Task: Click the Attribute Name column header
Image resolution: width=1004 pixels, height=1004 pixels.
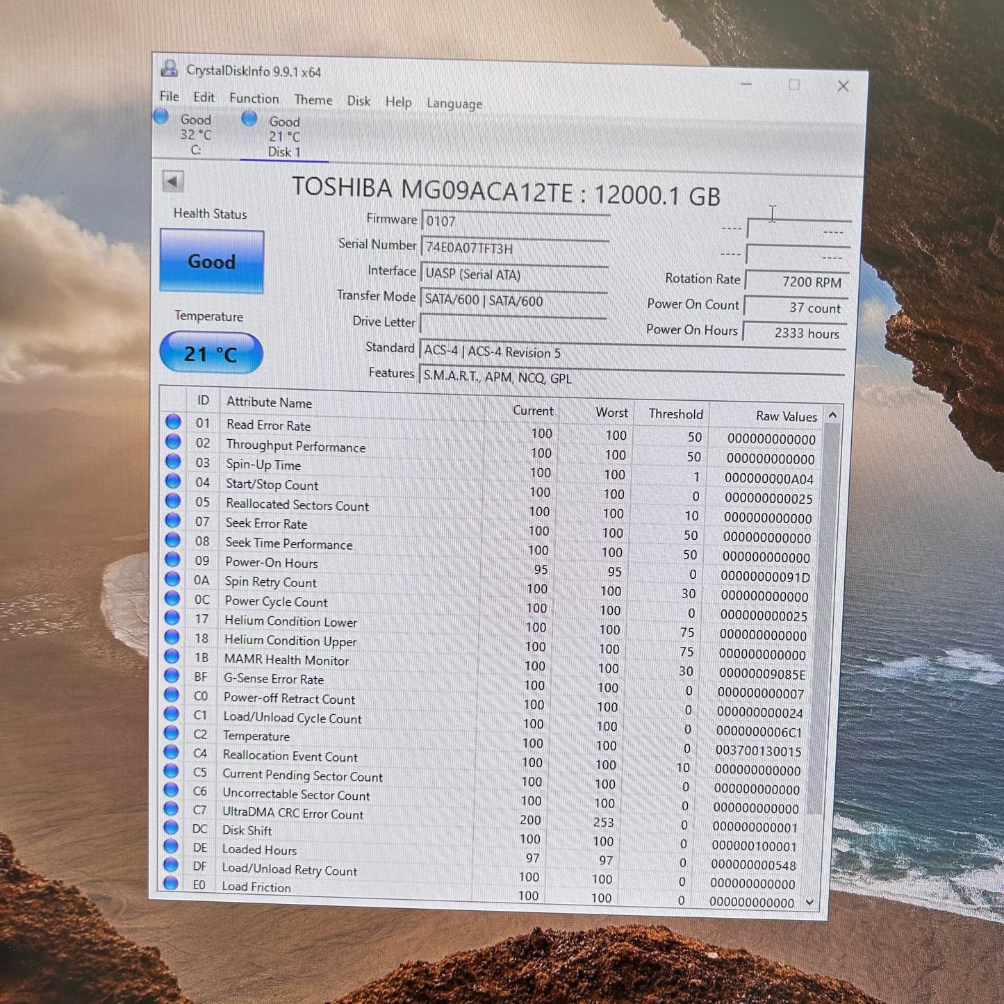Action: pyautogui.click(x=269, y=402)
